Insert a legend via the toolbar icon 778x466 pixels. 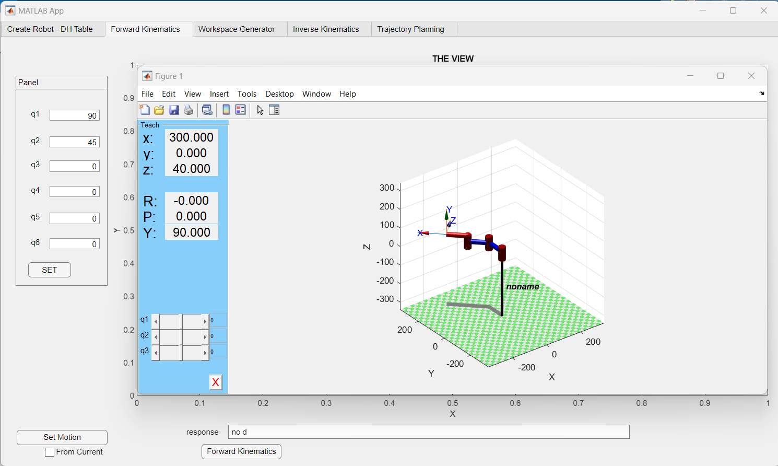pos(240,110)
